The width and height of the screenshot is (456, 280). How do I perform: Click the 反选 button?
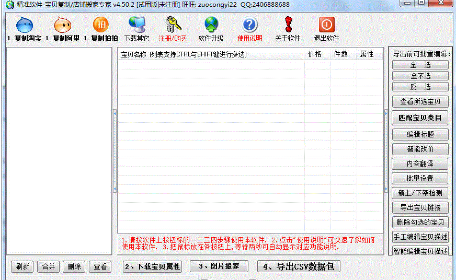pos(420,87)
